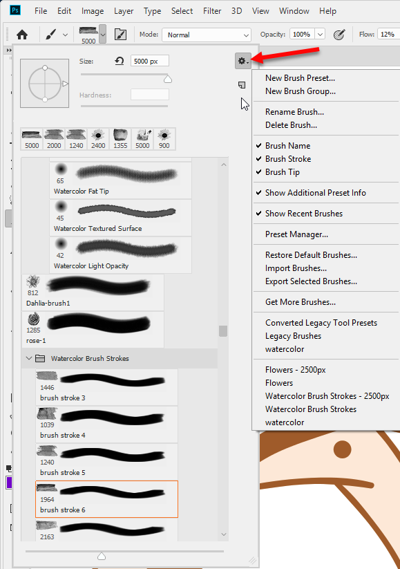Select recent brush labeled 2400
Image resolution: width=400 pixels, height=569 pixels.
(x=98, y=139)
